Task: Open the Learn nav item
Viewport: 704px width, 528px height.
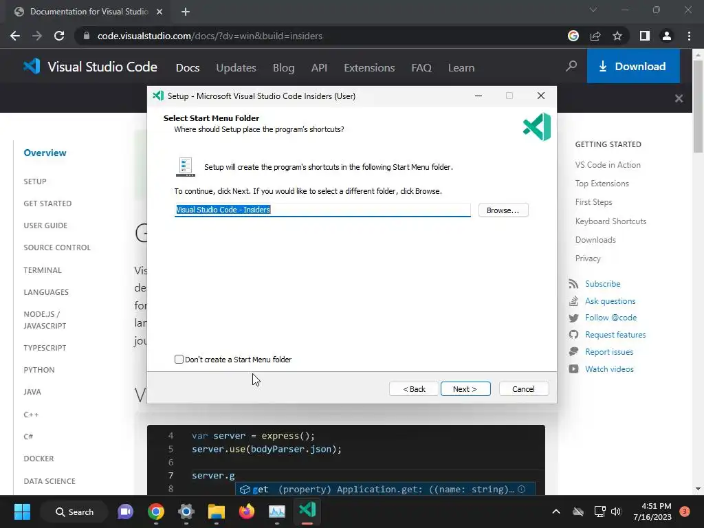Action: pyautogui.click(x=461, y=68)
